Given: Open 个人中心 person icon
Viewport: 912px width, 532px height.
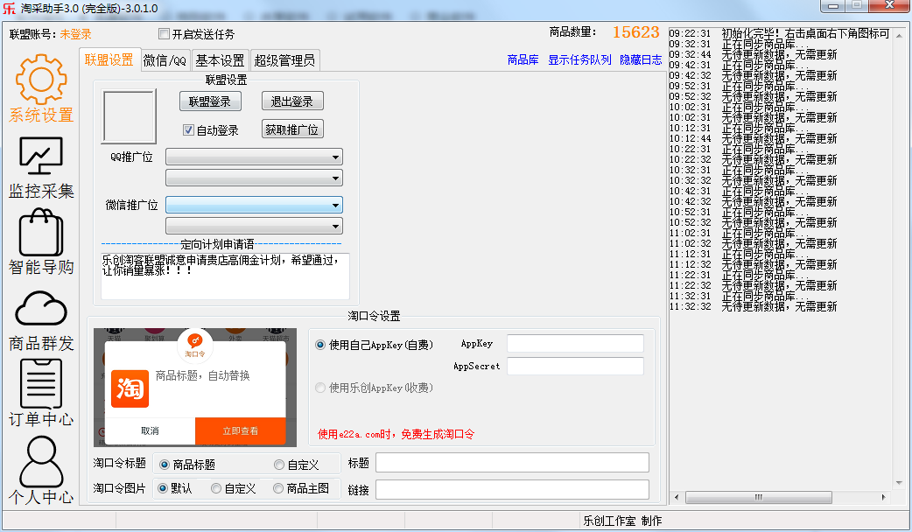Looking at the screenshot, I should [41, 462].
